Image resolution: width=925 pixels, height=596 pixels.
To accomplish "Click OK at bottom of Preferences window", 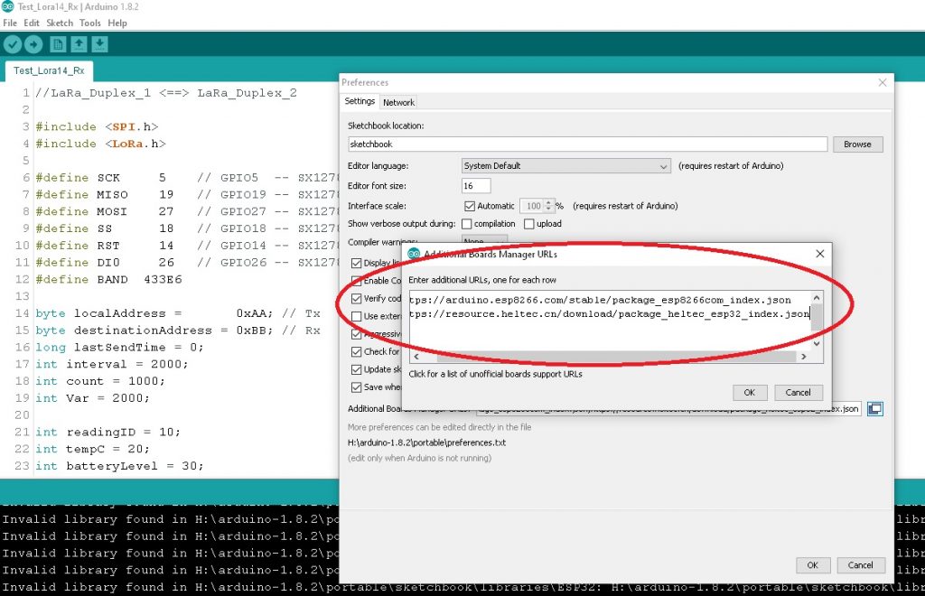I will pyautogui.click(x=813, y=565).
